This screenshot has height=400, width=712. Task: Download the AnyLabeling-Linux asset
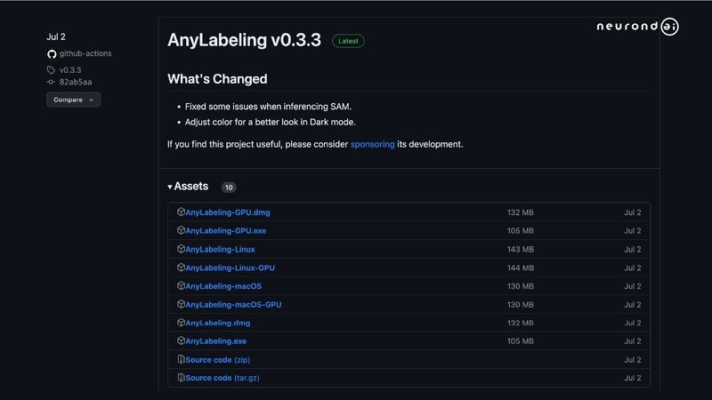click(x=220, y=249)
